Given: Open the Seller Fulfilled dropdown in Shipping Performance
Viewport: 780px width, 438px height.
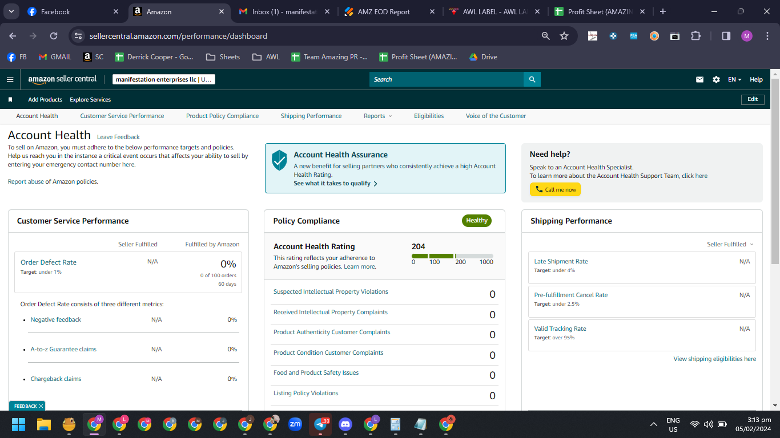Looking at the screenshot, I should pos(730,244).
